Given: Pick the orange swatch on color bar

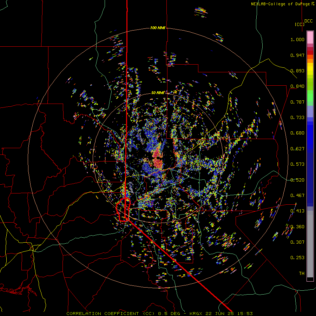Looking at the screenshot, I should pos(310,61).
